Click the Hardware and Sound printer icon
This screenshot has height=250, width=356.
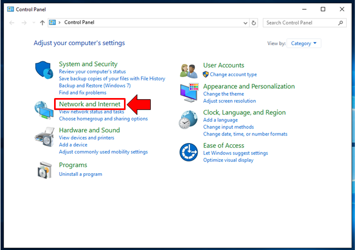(x=44, y=137)
